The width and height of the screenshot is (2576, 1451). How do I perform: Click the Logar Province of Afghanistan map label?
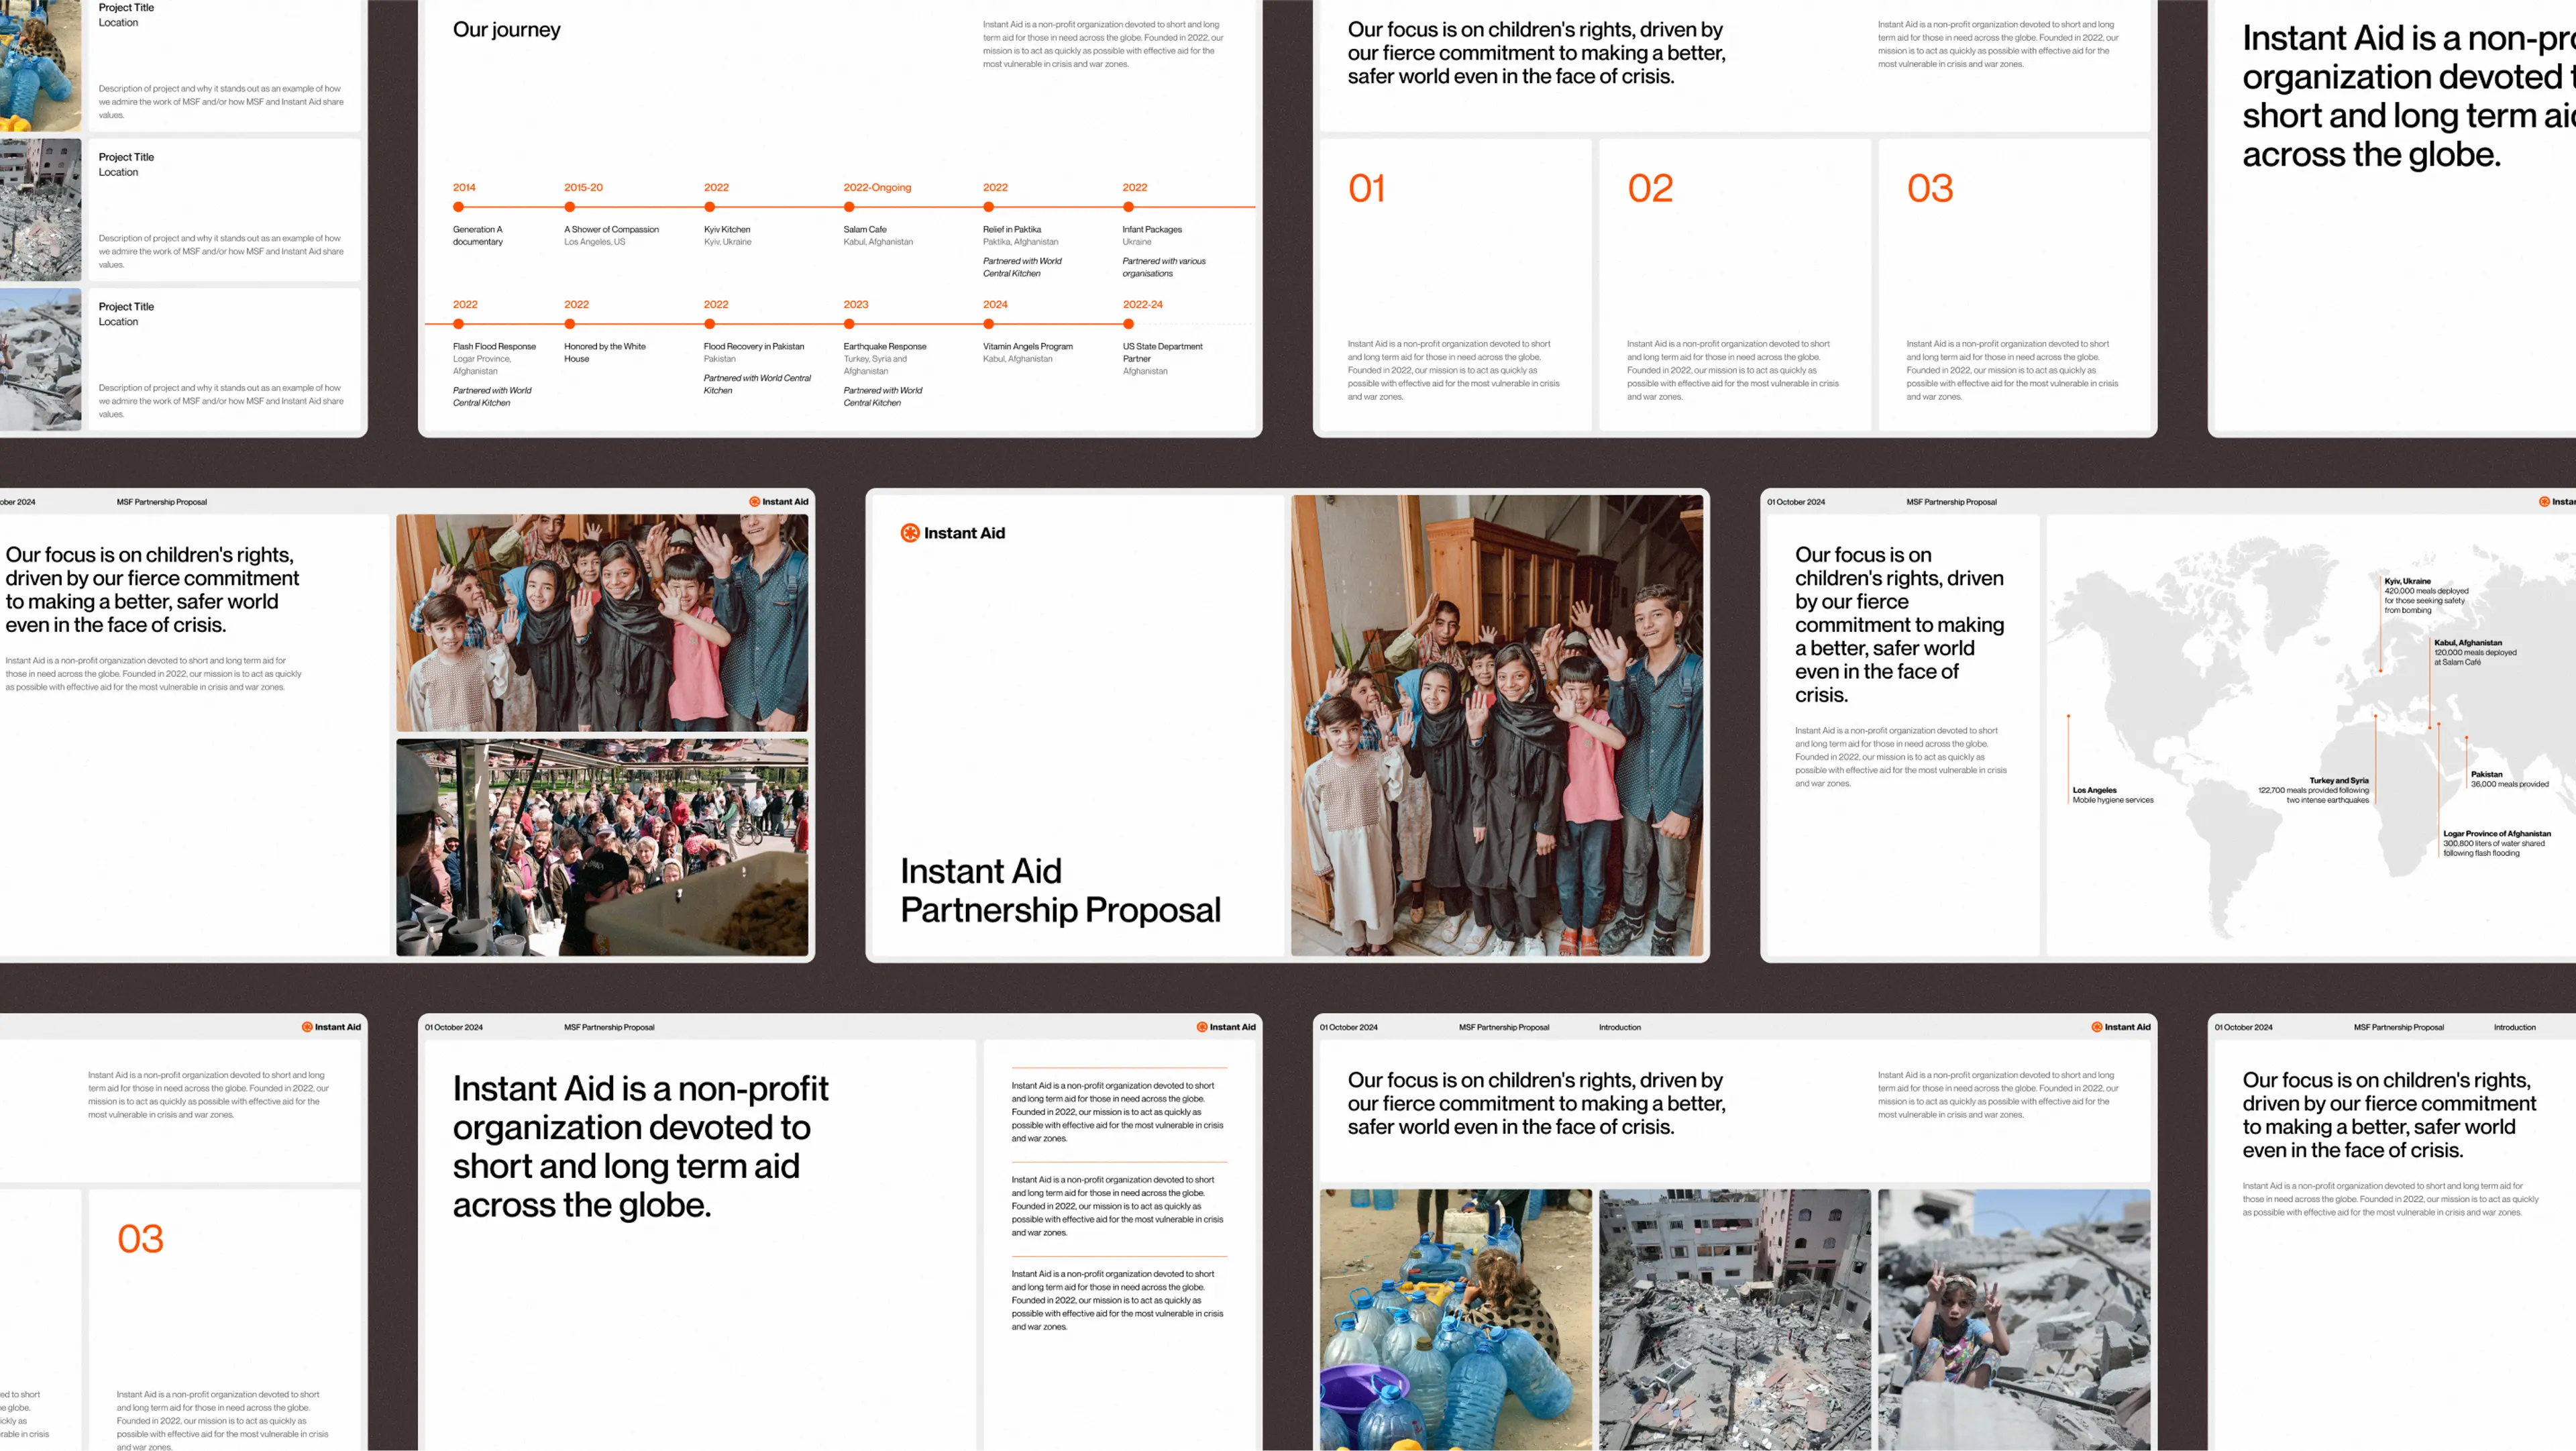click(2496, 833)
